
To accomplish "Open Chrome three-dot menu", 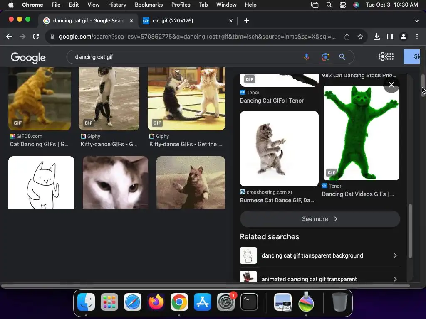I will (417, 37).
